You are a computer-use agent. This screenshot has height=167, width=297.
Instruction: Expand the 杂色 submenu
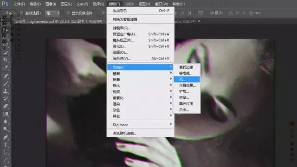point(140,109)
